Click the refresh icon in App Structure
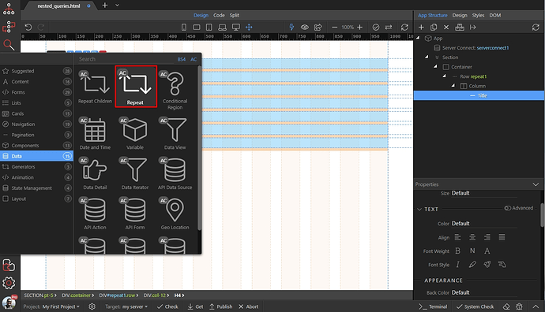Image resolution: width=545 pixels, height=312 pixels. point(536,27)
